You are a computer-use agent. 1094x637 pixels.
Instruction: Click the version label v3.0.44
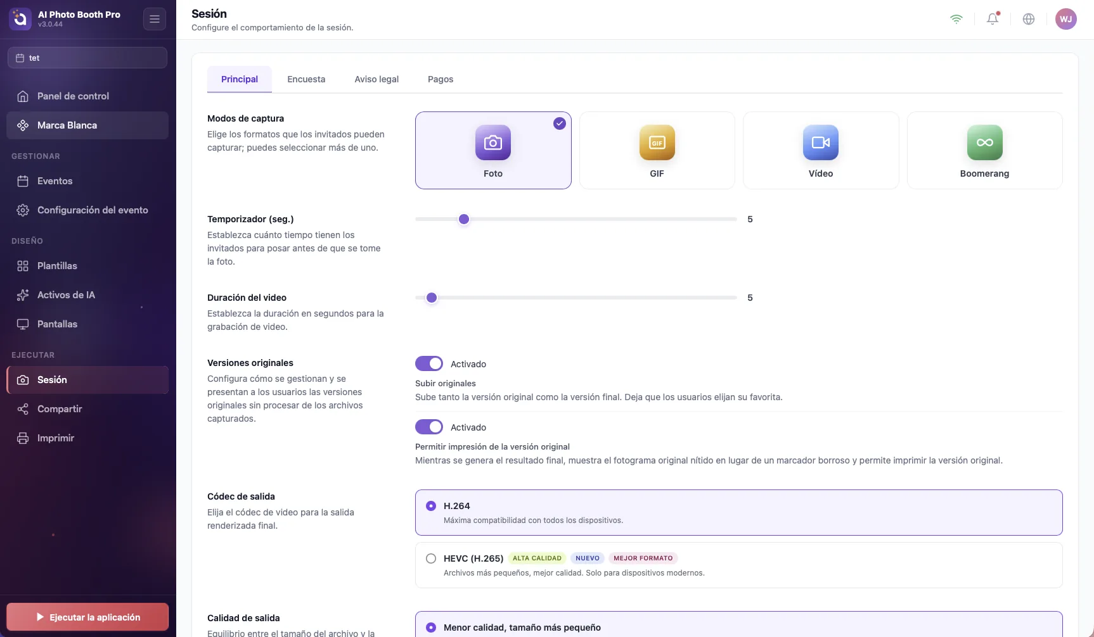pyautogui.click(x=50, y=24)
